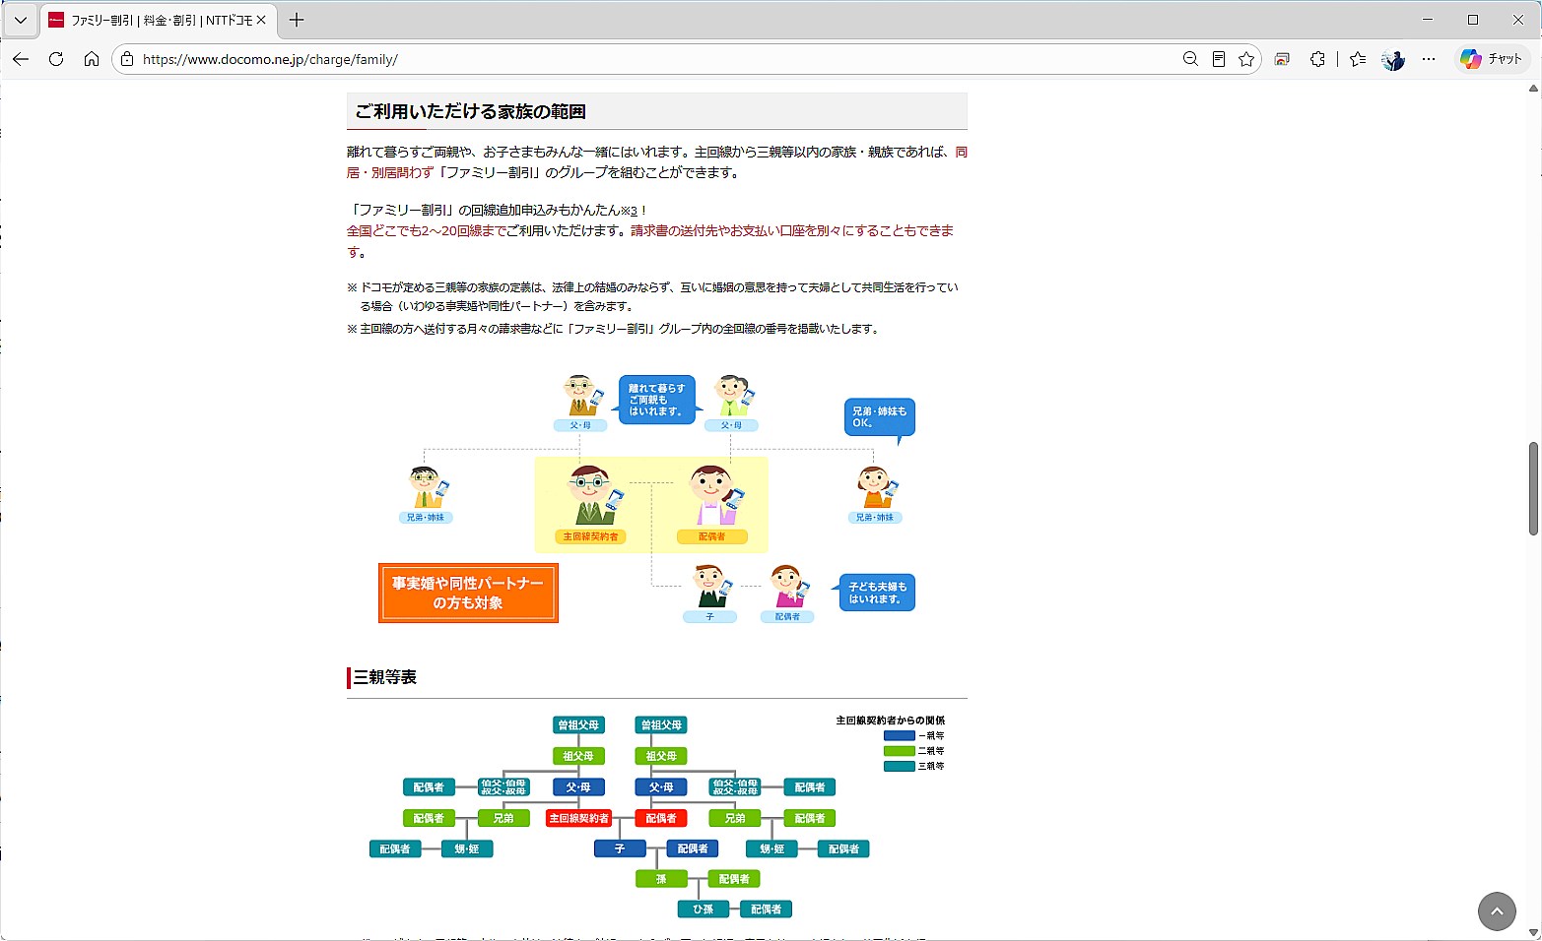Click the 一親等 legend label
This screenshot has width=1542, height=941.
pos(931,735)
